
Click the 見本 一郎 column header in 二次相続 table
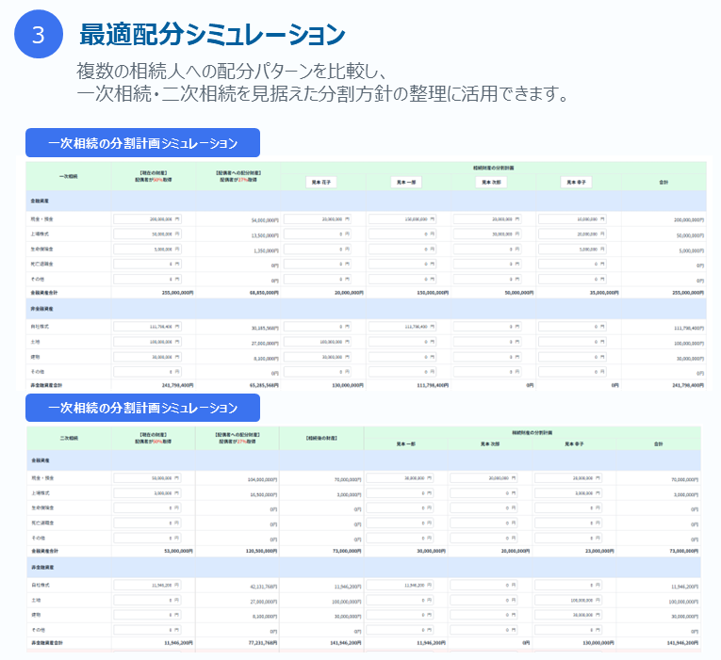pos(405,444)
